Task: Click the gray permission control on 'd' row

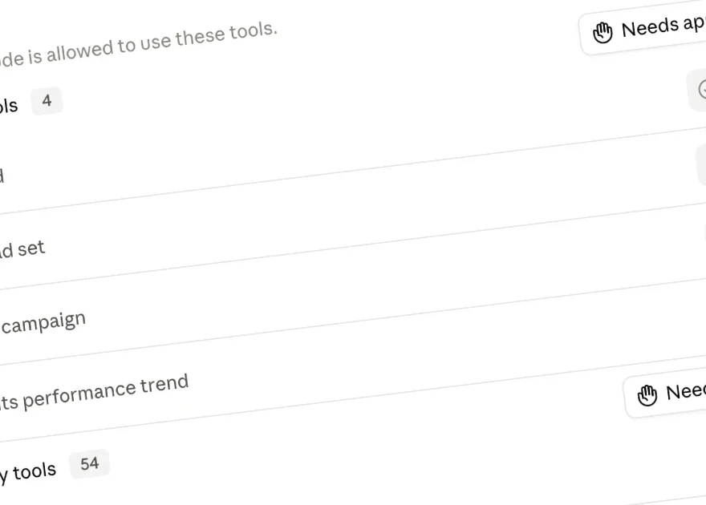Action: [701, 164]
